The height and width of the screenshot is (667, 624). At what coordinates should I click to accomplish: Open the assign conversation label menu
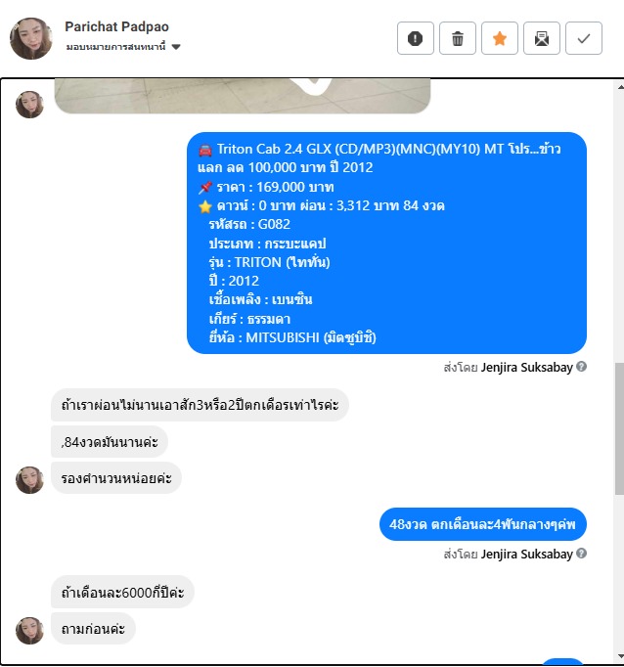click(115, 47)
